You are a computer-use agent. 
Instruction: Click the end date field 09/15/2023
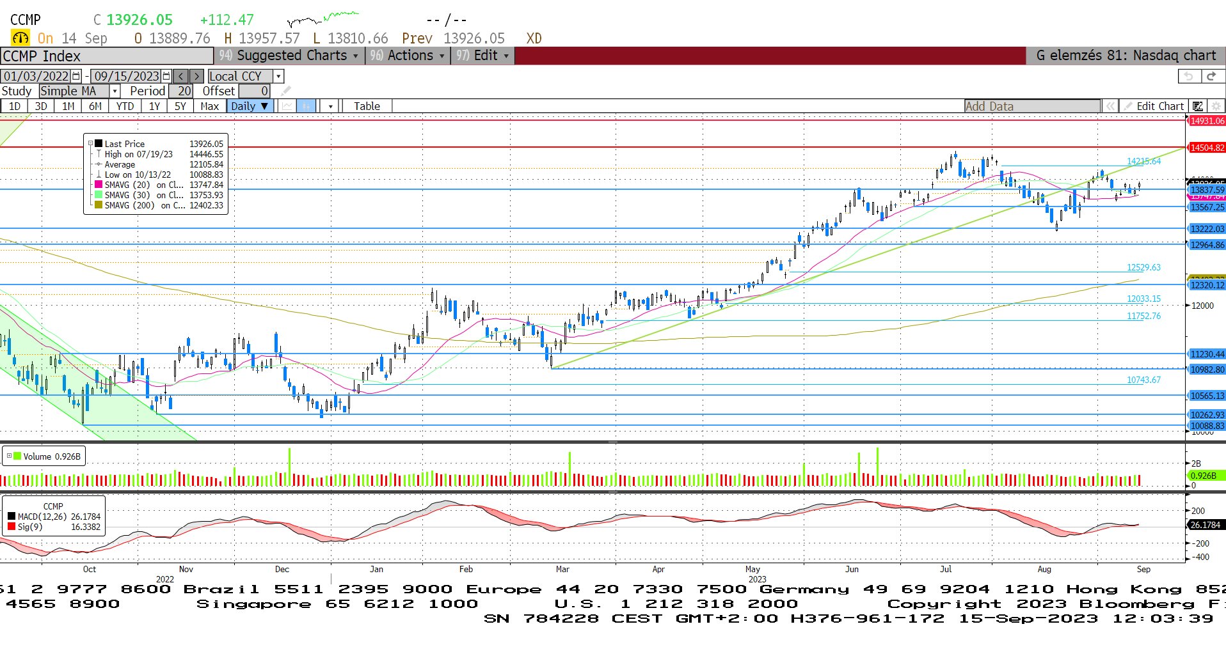126,76
